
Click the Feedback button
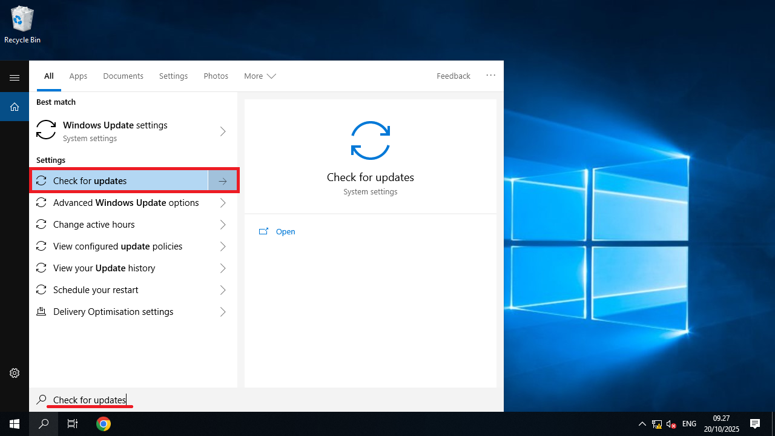point(453,76)
